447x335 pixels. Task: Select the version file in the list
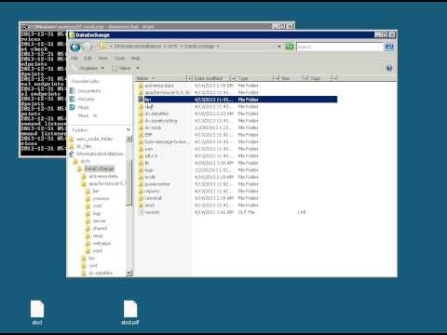(x=152, y=212)
